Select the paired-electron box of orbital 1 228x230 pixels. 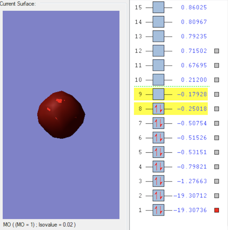[159, 210]
